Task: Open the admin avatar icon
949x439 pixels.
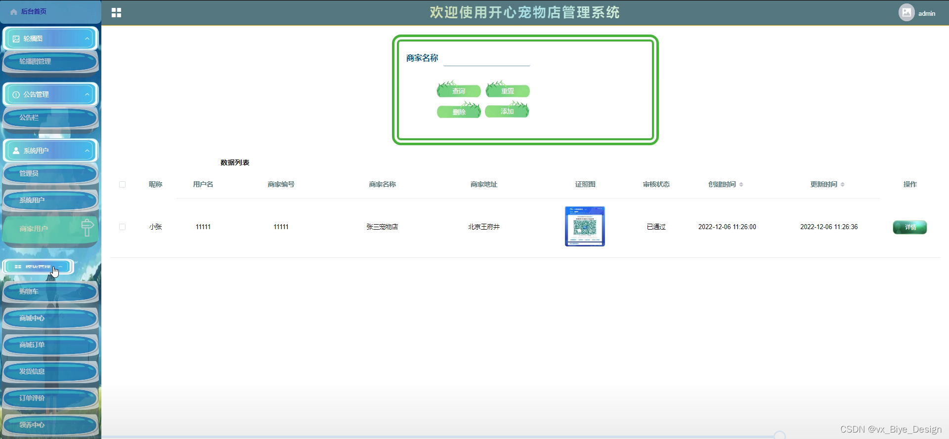Action: point(906,12)
